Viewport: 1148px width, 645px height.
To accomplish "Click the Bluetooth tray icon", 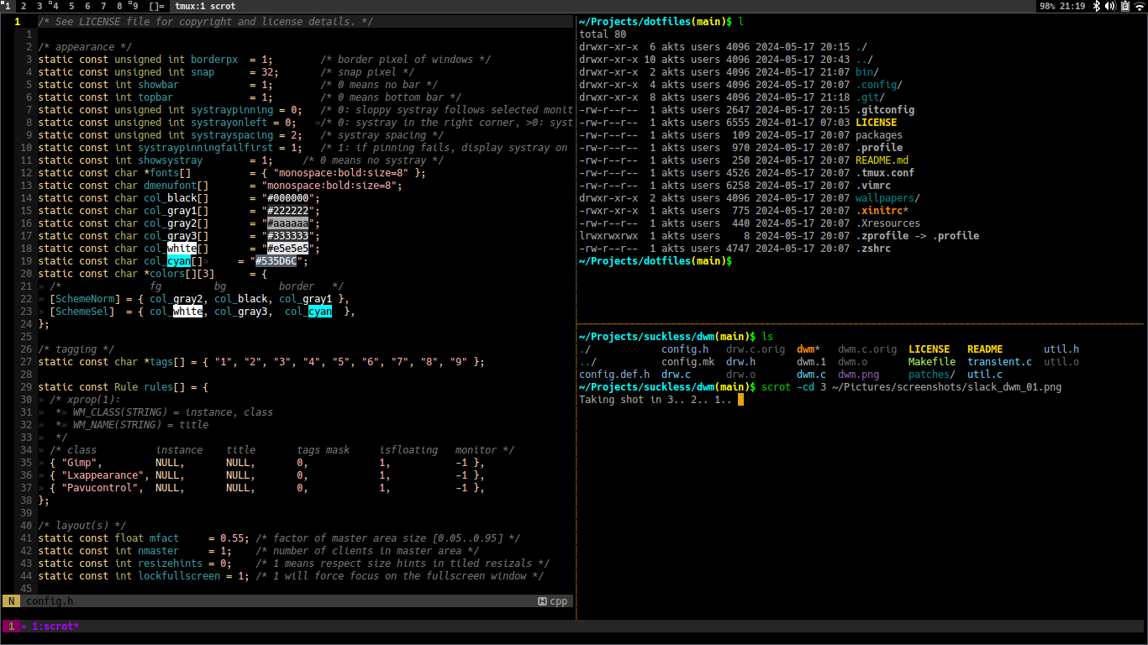I will 1096,6.
